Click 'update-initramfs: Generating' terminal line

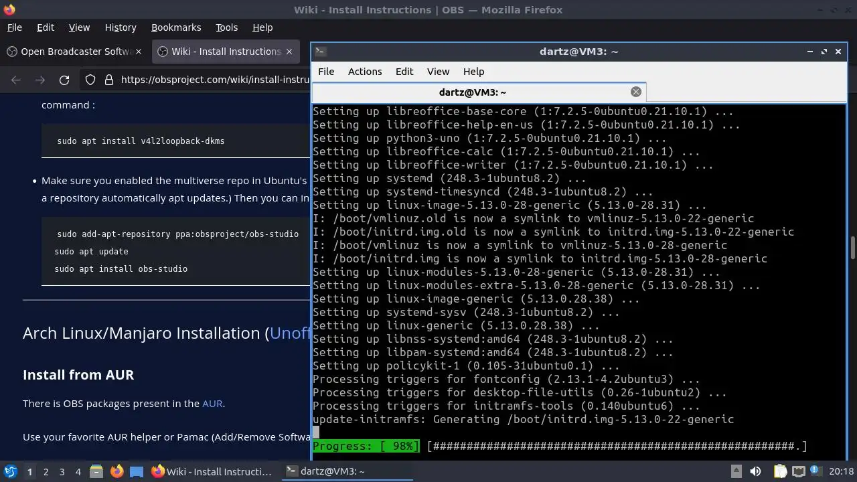pos(523,419)
